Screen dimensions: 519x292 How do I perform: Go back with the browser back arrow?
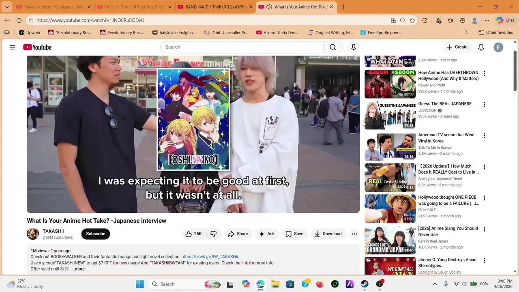[7, 20]
